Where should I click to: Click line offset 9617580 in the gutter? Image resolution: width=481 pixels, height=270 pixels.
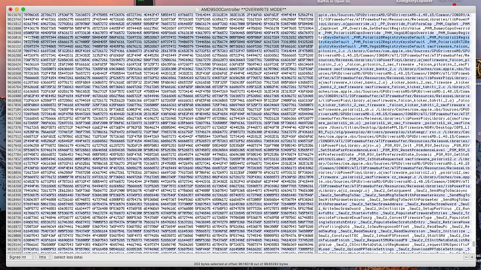pos(14,141)
